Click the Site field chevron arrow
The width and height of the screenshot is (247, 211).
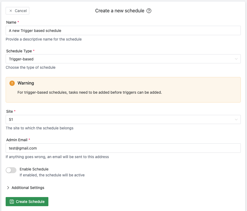tap(236, 119)
